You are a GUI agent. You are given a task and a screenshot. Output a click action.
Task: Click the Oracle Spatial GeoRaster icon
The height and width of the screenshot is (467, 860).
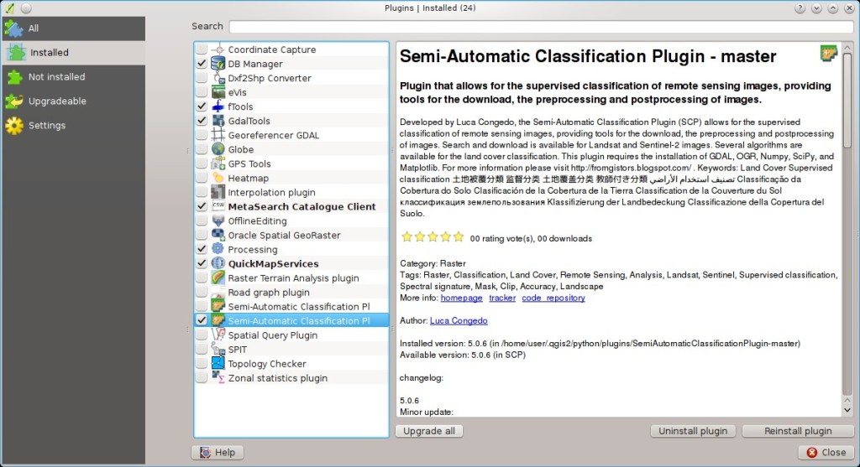[218, 235]
